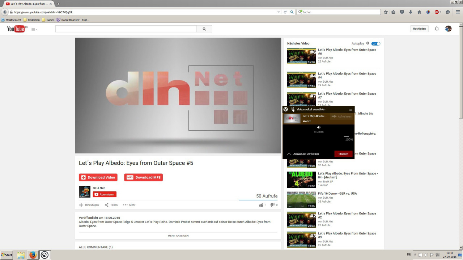Toggle Stumm mute speaker icon
463x260 pixels.
click(x=319, y=127)
